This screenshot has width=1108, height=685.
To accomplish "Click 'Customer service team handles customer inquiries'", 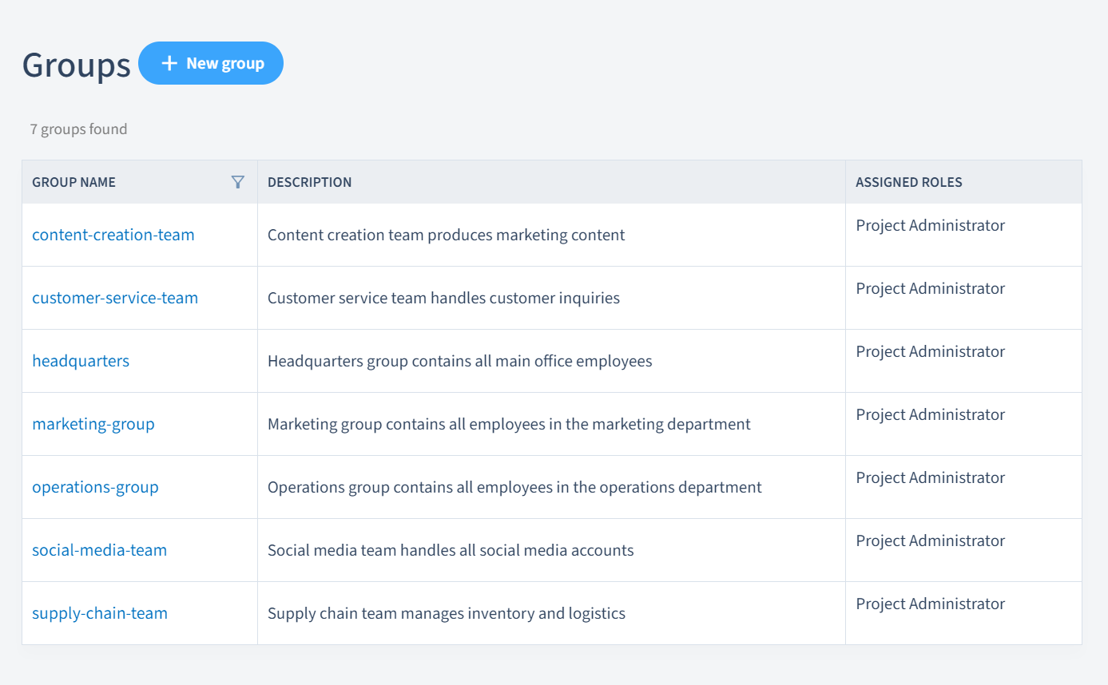I will point(443,298).
